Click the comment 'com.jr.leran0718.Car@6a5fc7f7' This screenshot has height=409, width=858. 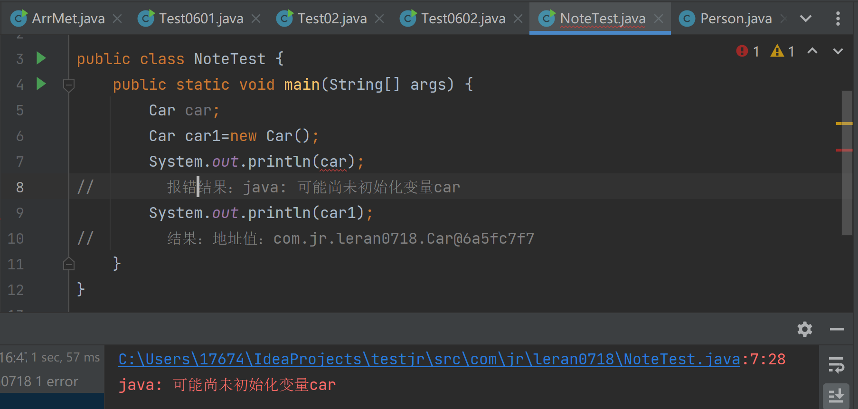coord(404,238)
